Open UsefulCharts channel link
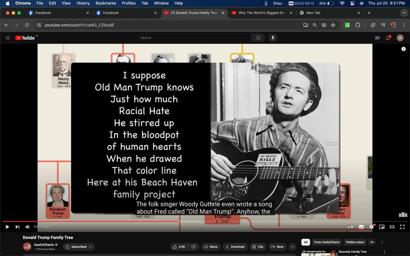Screen dimensions: 410x256 pyautogui.click(x=44, y=245)
